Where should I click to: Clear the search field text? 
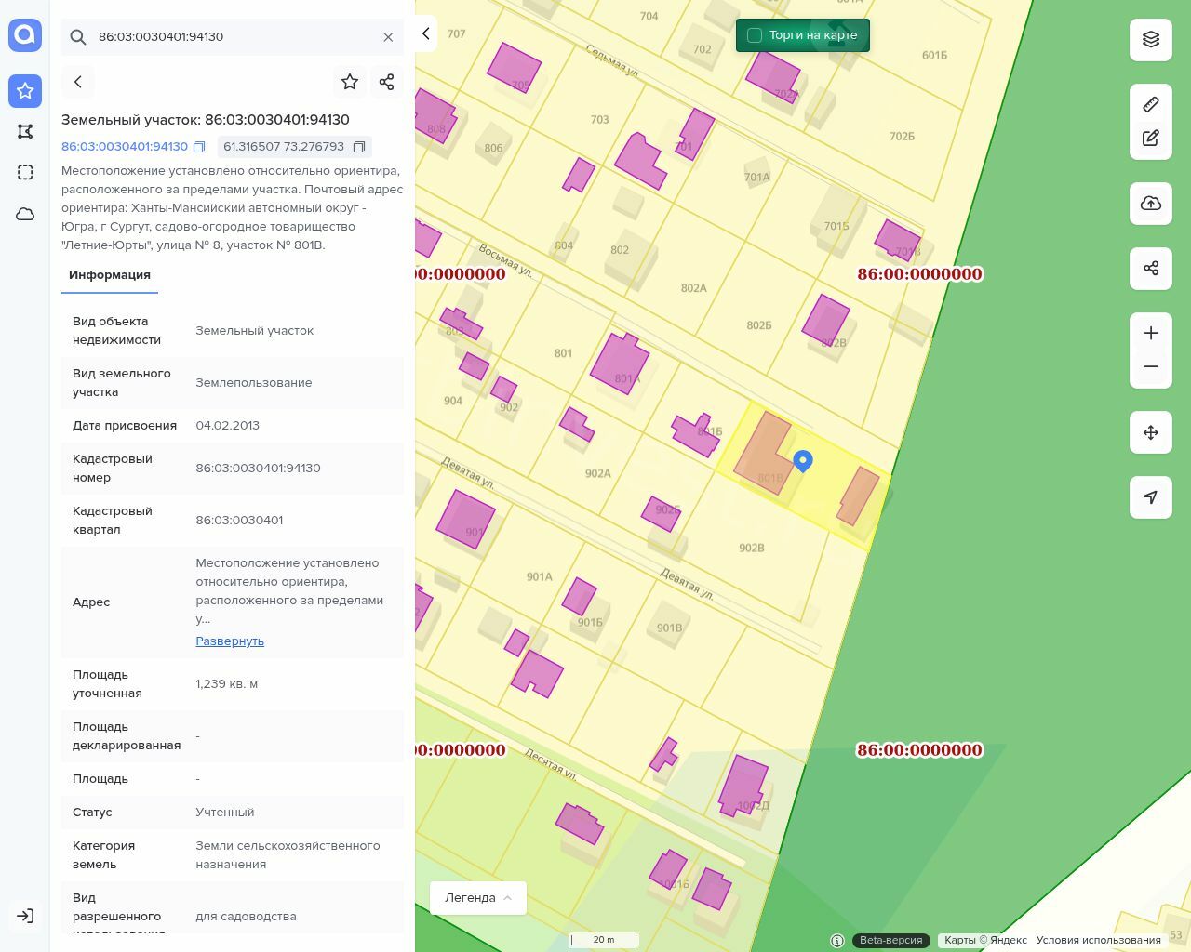point(388,37)
